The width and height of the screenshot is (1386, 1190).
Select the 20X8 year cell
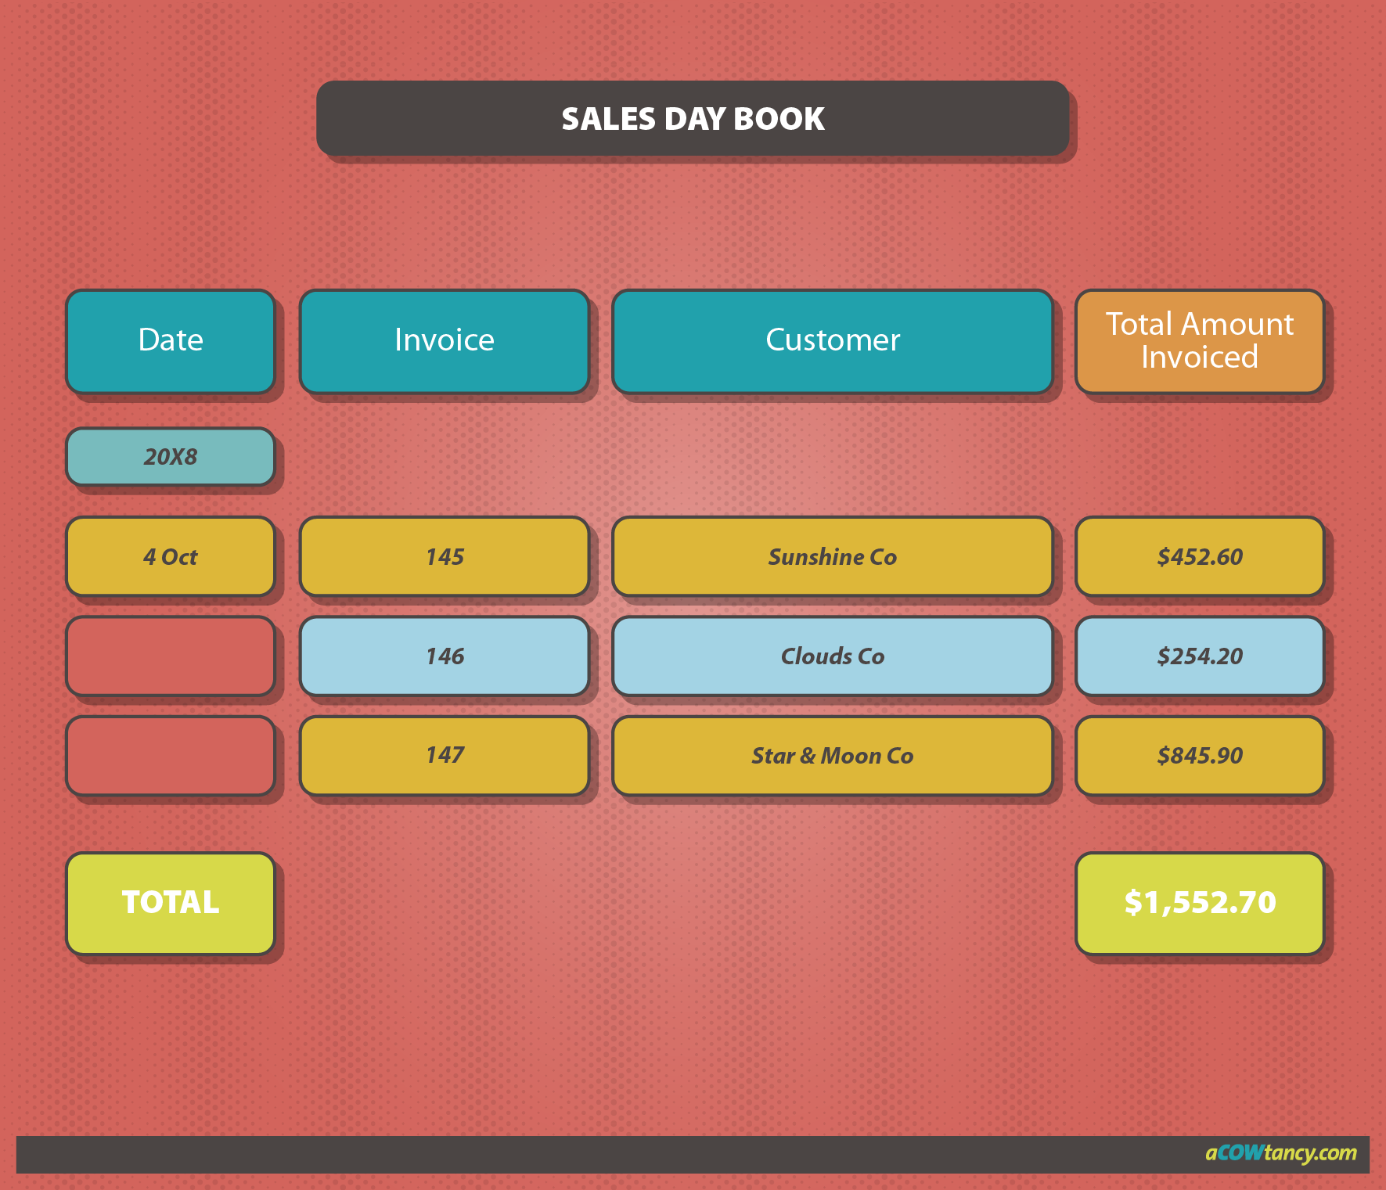(170, 456)
